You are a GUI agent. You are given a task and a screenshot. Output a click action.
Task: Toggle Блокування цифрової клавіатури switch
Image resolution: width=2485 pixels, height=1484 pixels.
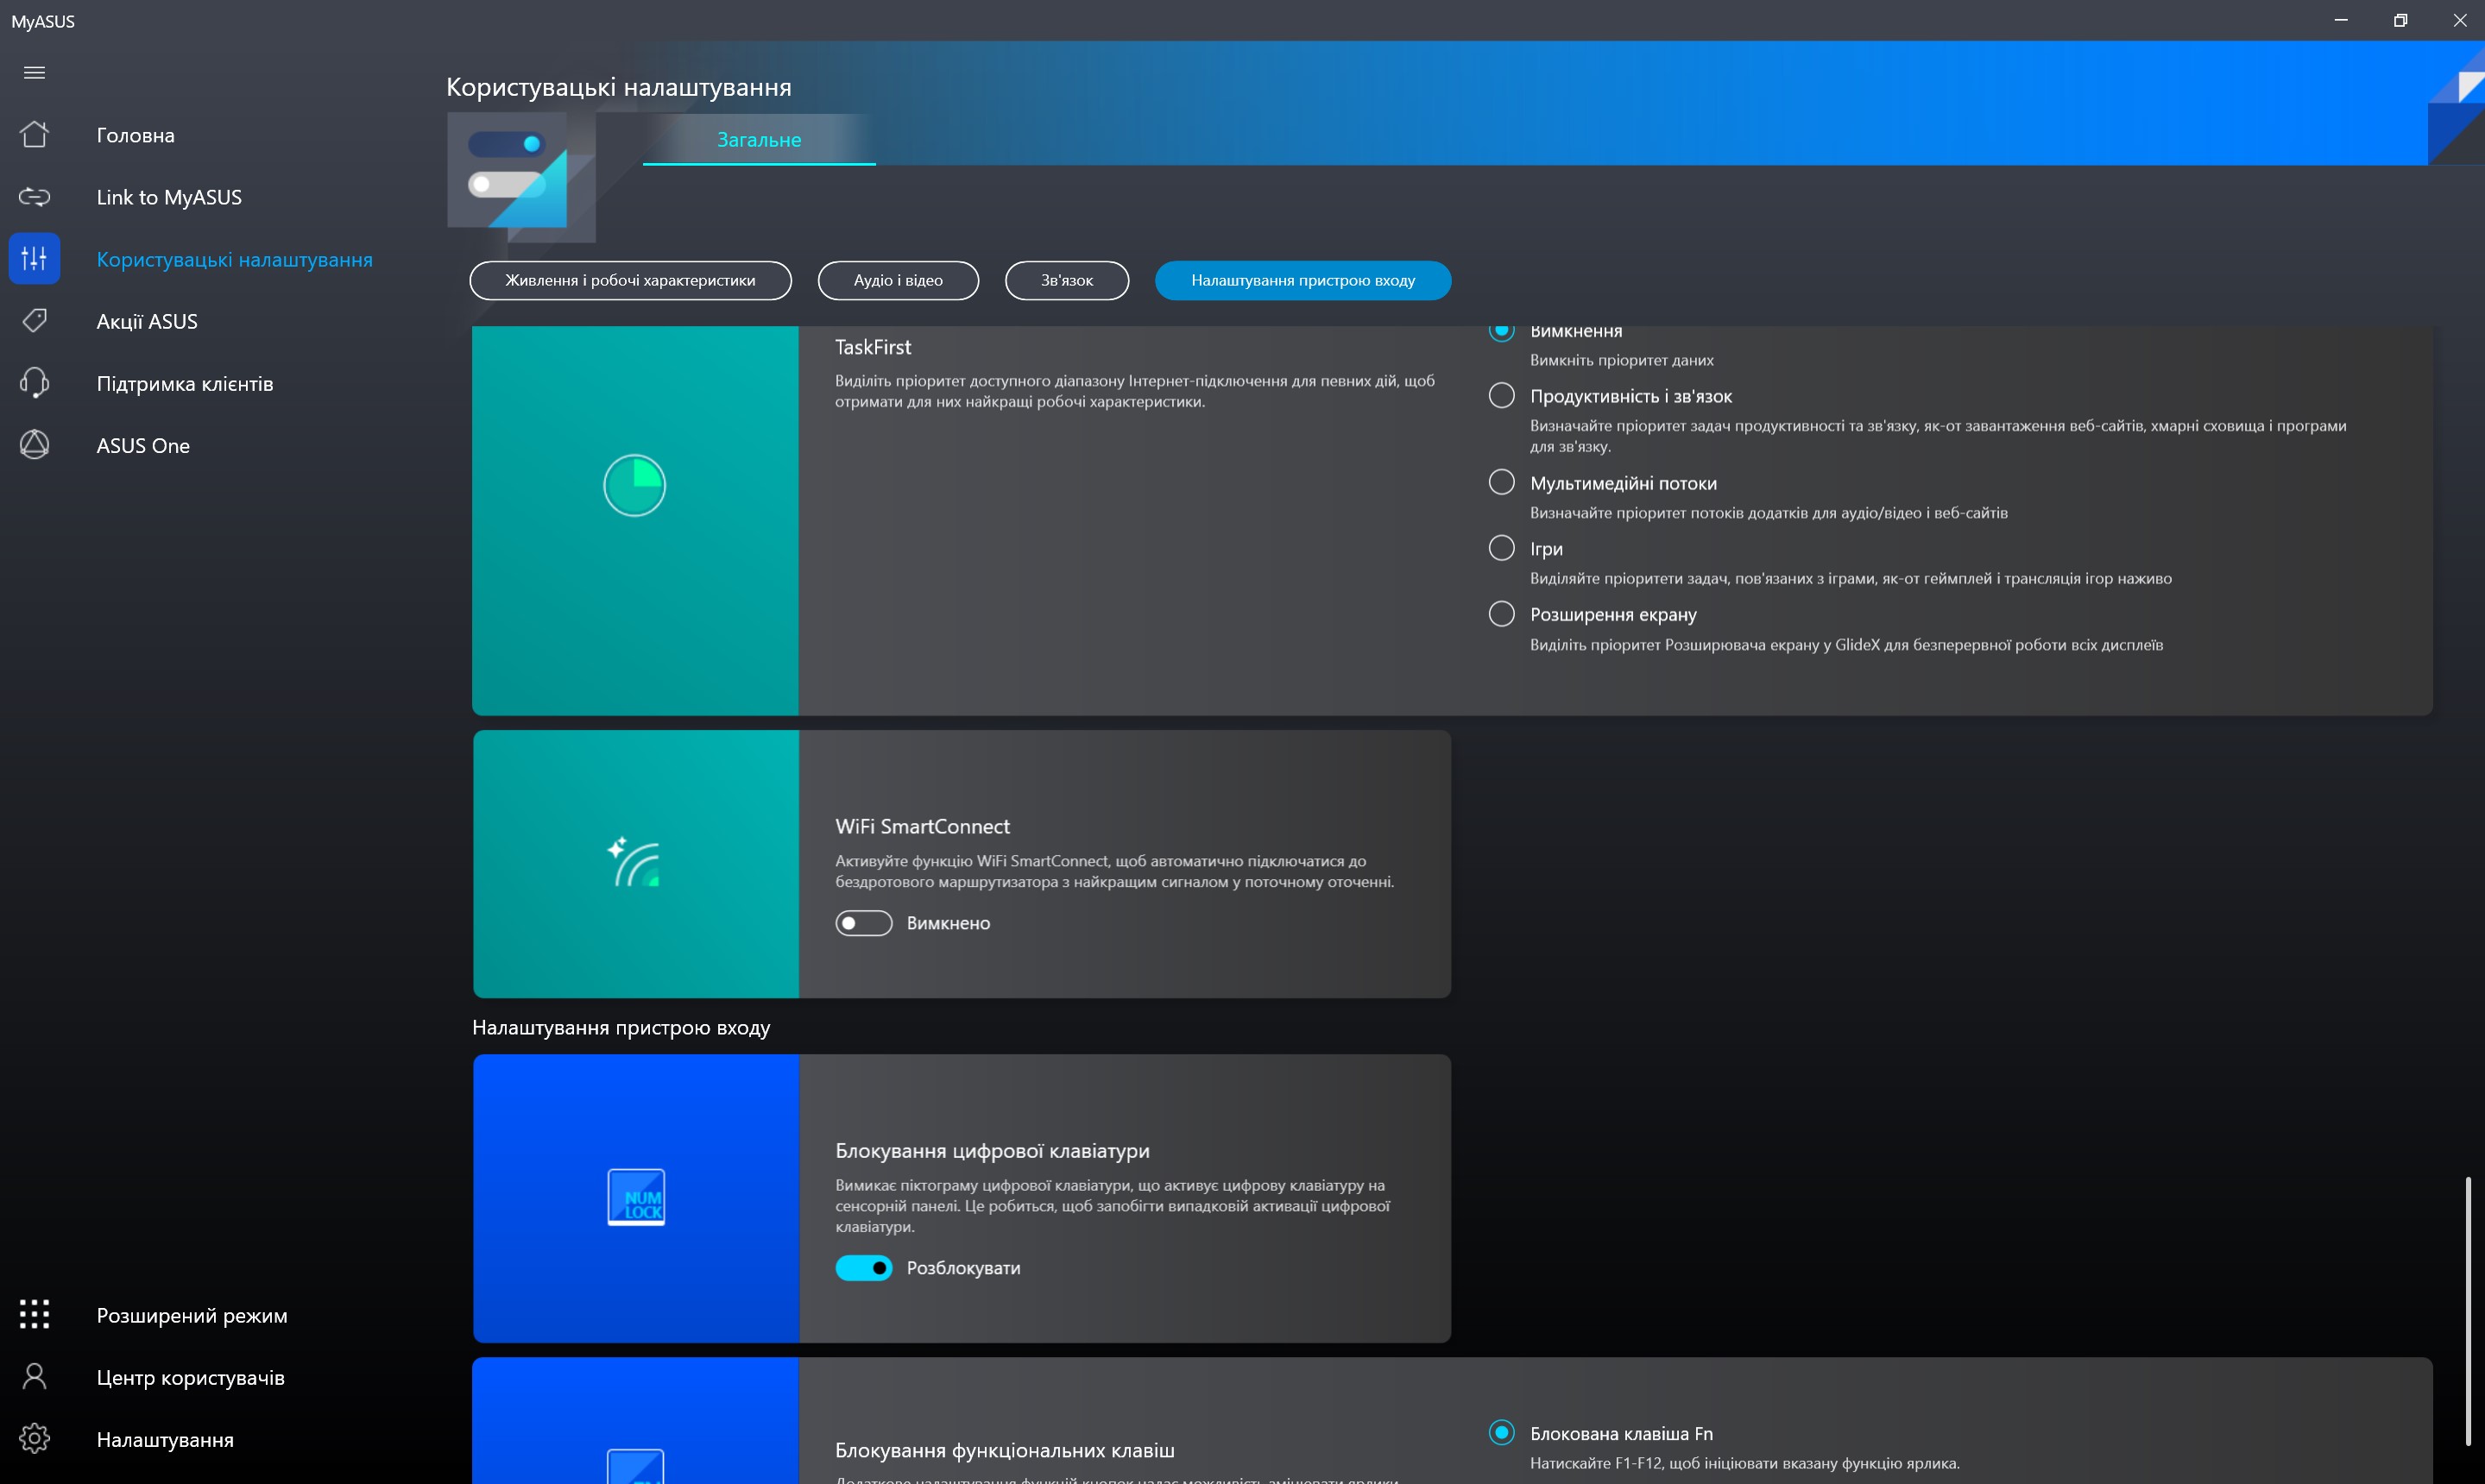click(x=863, y=1268)
